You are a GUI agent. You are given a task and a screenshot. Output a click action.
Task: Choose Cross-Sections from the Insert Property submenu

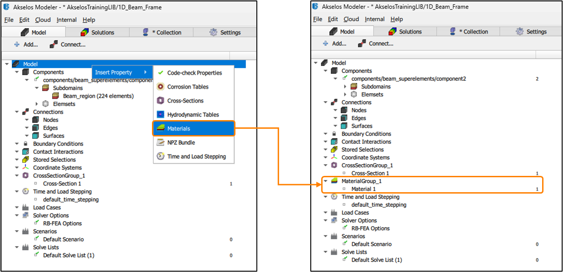(194, 101)
